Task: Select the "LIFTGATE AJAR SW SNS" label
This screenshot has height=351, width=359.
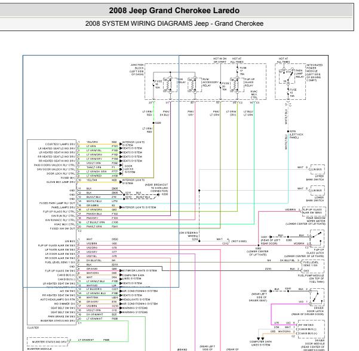Action: 60,250
